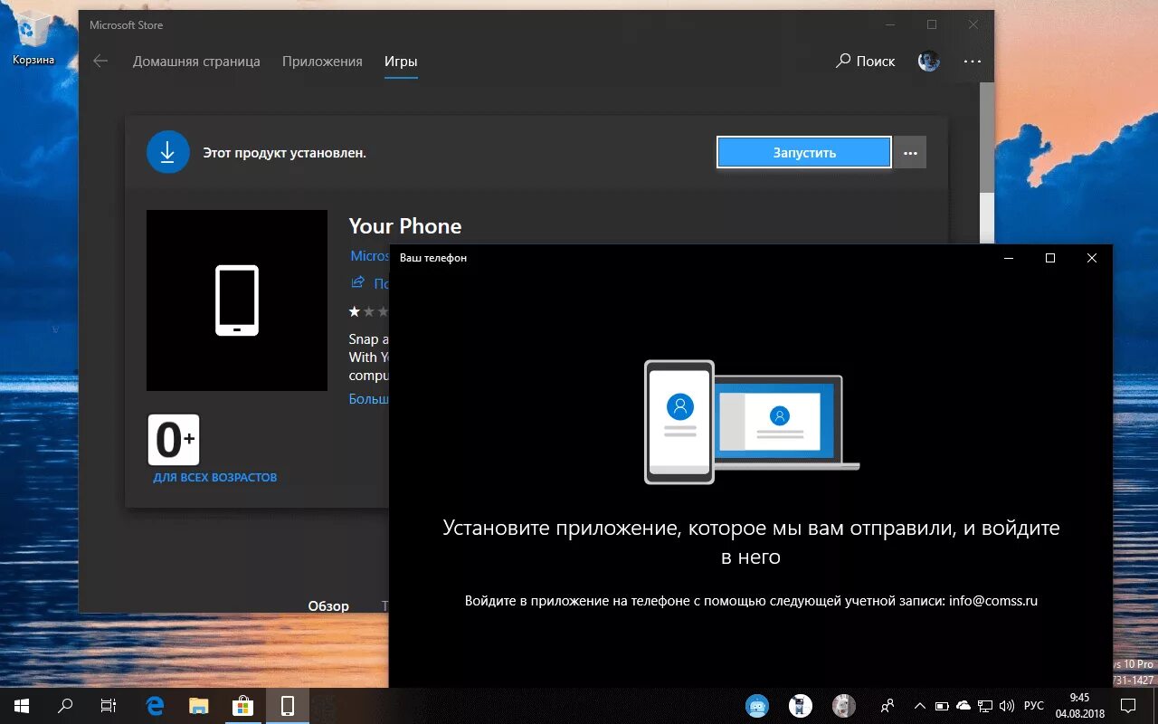Maximize the Ваш телефон window
Image resolution: width=1158 pixels, height=724 pixels.
1049,258
